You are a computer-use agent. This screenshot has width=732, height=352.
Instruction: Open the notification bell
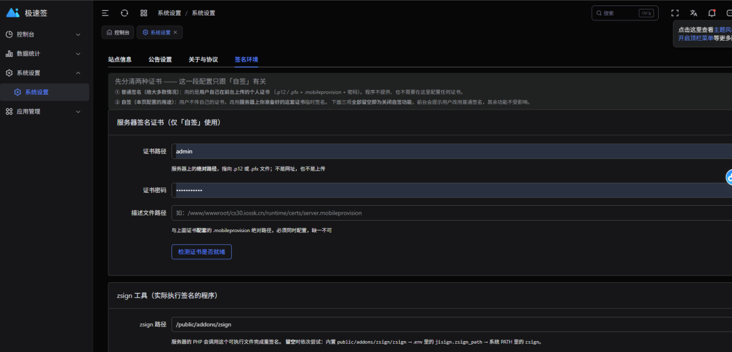click(712, 13)
